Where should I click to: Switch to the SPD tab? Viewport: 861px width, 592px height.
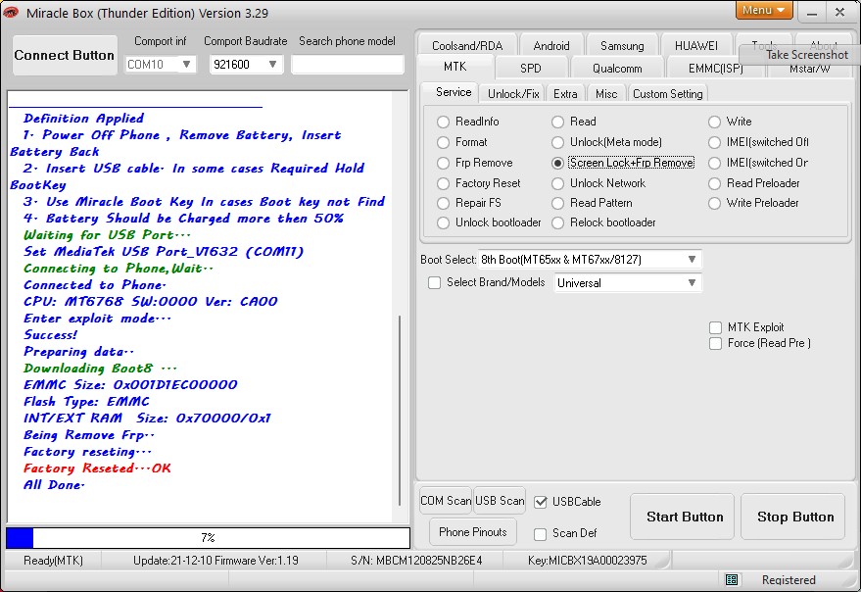pyautogui.click(x=531, y=69)
